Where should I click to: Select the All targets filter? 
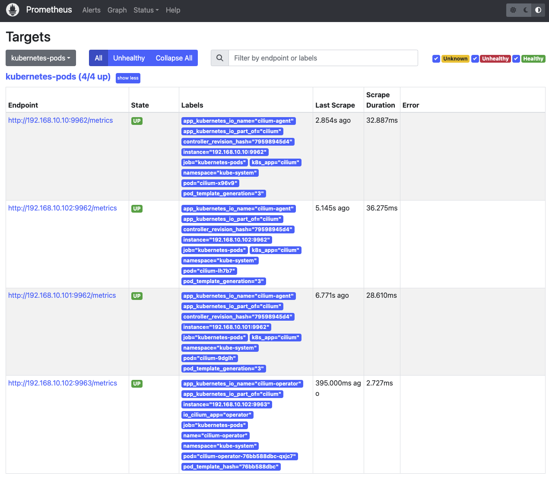[98, 58]
